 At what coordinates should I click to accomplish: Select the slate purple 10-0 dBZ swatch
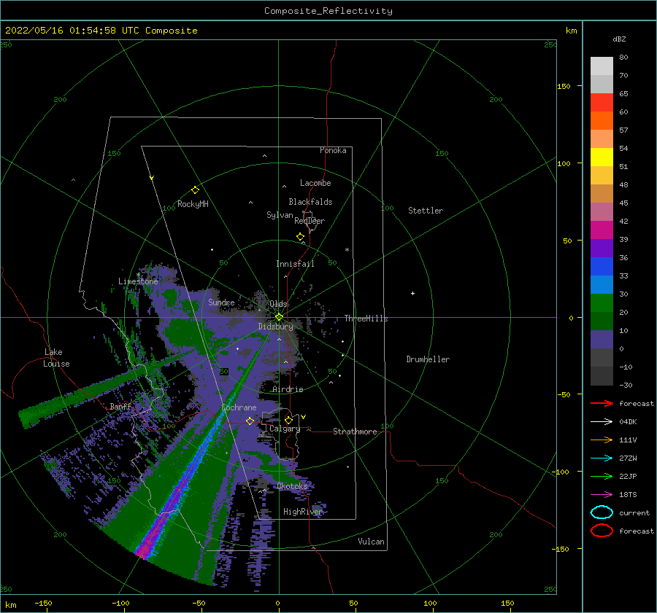[602, 340]
